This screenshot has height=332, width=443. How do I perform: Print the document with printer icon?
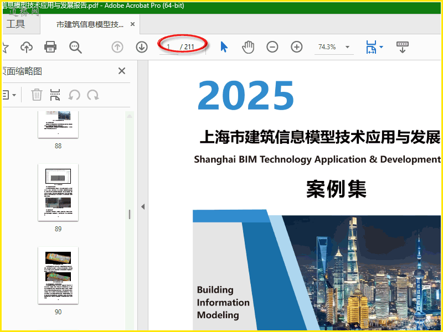pyautogui.click(x=50, y=47)
